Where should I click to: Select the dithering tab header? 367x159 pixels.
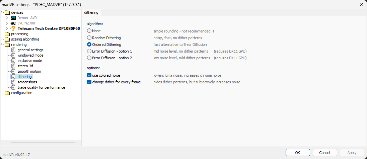pyautogui.click(x=91, y=12)
